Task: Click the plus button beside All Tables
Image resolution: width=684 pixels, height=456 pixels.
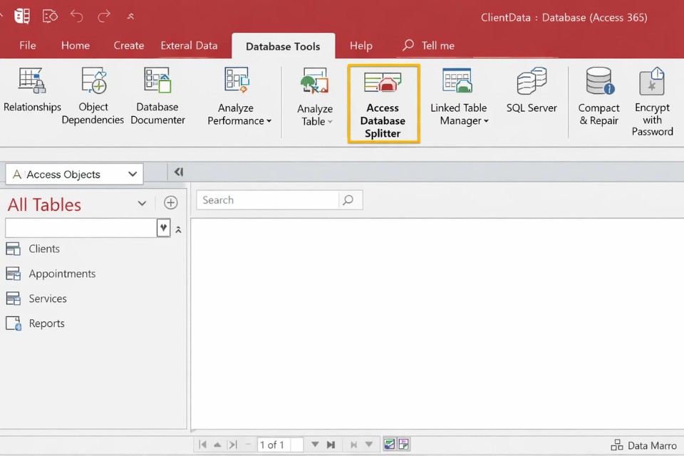Action: [170, 203]
